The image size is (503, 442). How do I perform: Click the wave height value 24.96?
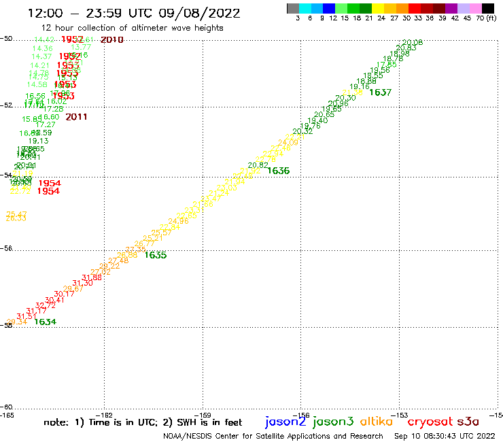(178, 221)
